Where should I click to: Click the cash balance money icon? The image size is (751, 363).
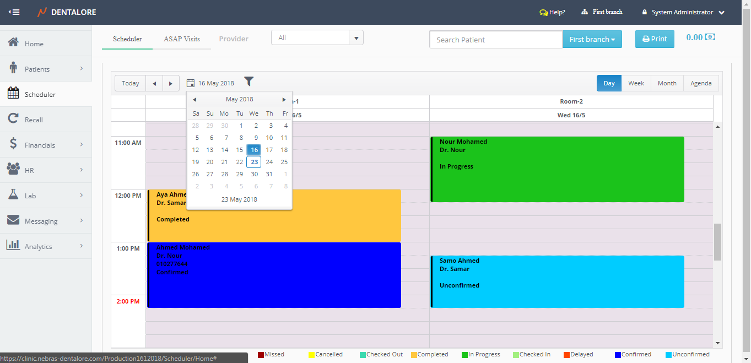coord(710,37)
